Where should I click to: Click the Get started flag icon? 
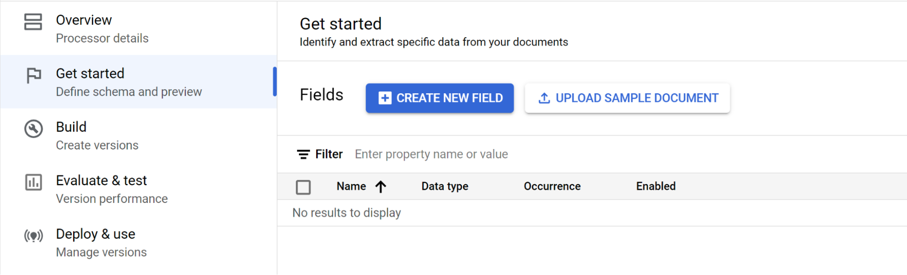click(x=34, y=75)
